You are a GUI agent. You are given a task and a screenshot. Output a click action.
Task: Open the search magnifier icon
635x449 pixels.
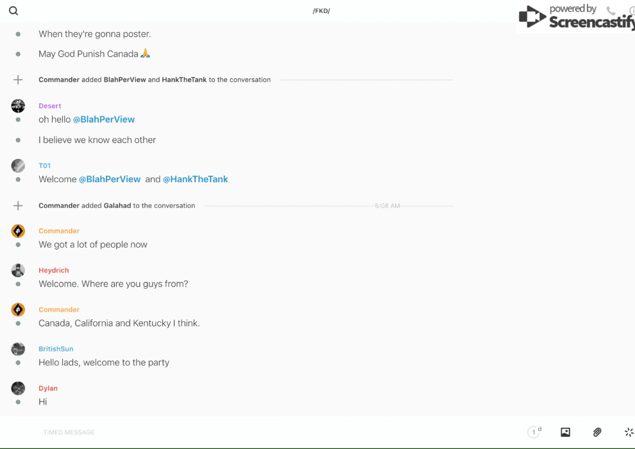[13, 11]
